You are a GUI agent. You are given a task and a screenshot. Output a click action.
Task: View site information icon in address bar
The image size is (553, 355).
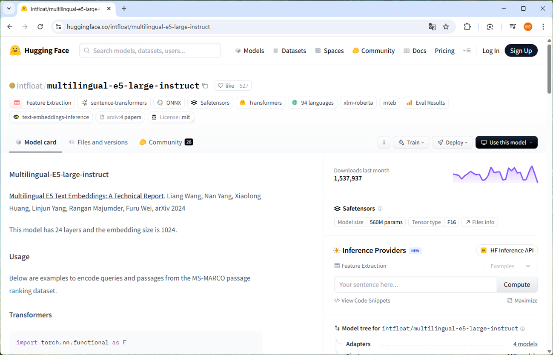(59, 27)
